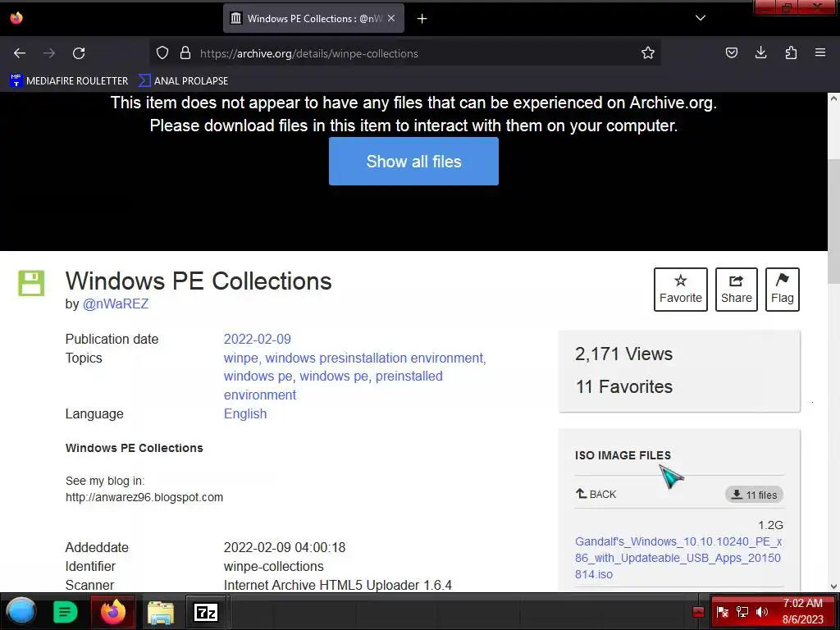
Task: Open the network tray icon
Action: 742,612
